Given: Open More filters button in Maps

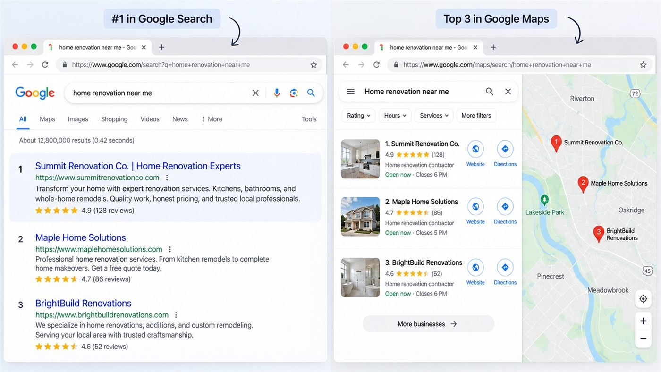Looking at the screenshot, I should pos(476,116).
